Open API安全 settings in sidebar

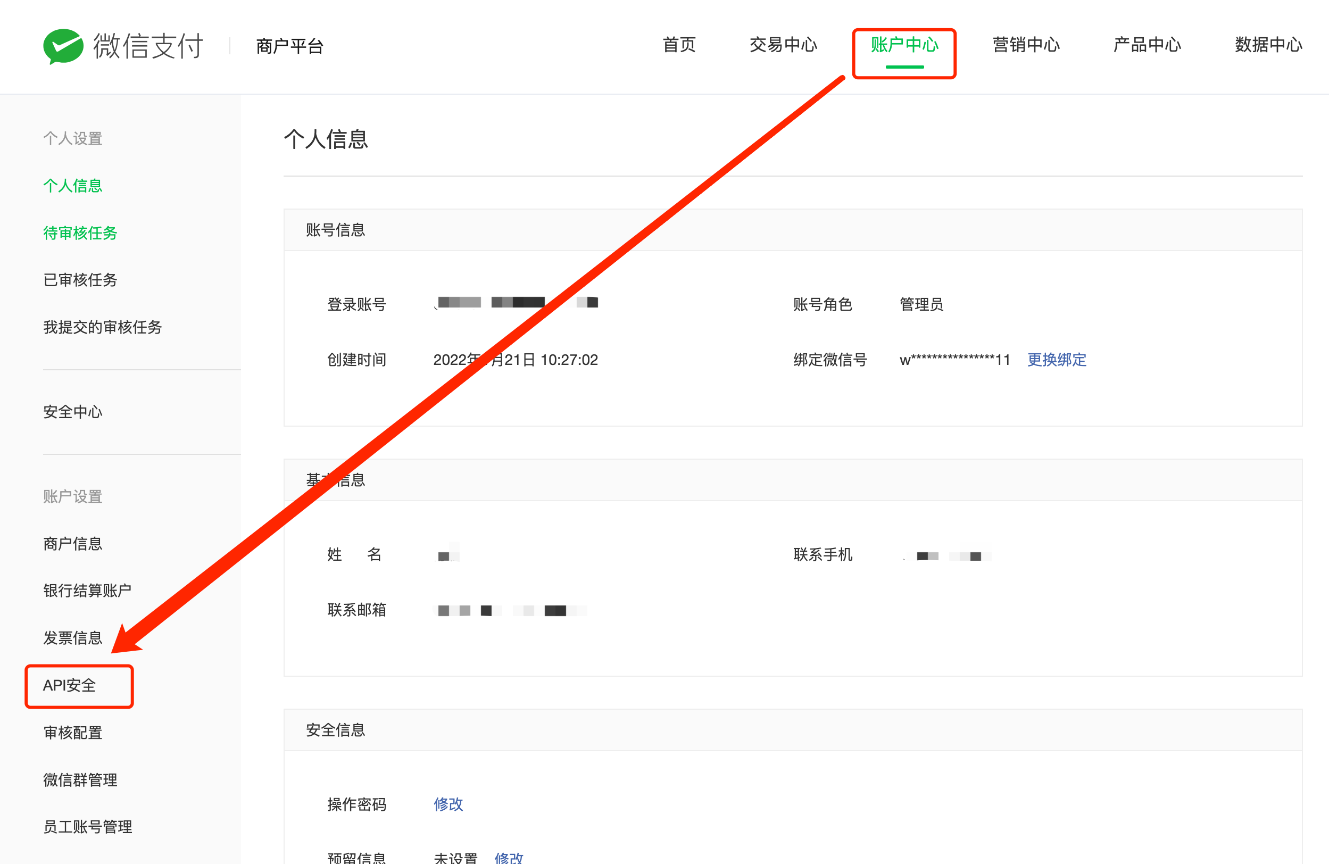70,685
